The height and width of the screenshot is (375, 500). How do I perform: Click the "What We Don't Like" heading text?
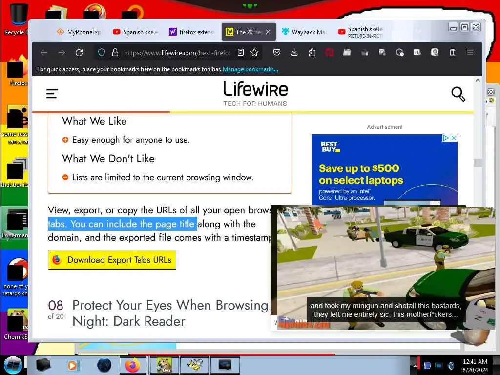[108, 159]
